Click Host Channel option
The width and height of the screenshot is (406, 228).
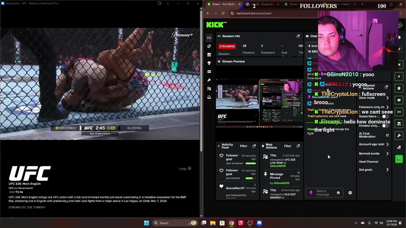pos(369,161)
